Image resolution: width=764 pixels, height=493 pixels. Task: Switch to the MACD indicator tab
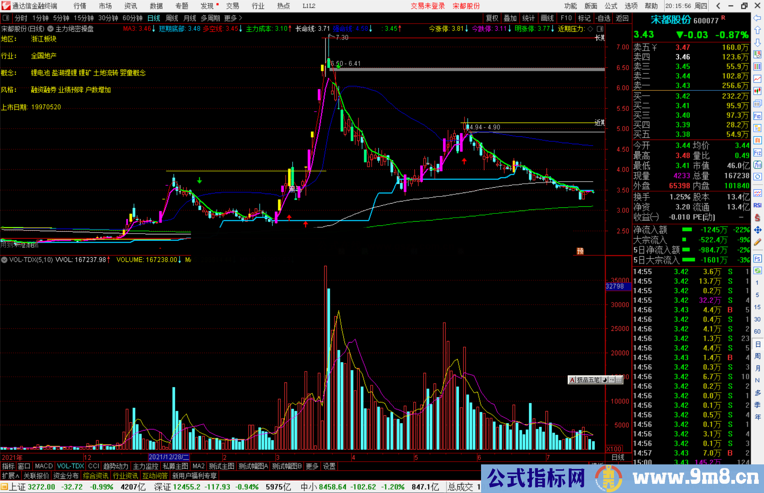tap(44, 466)
